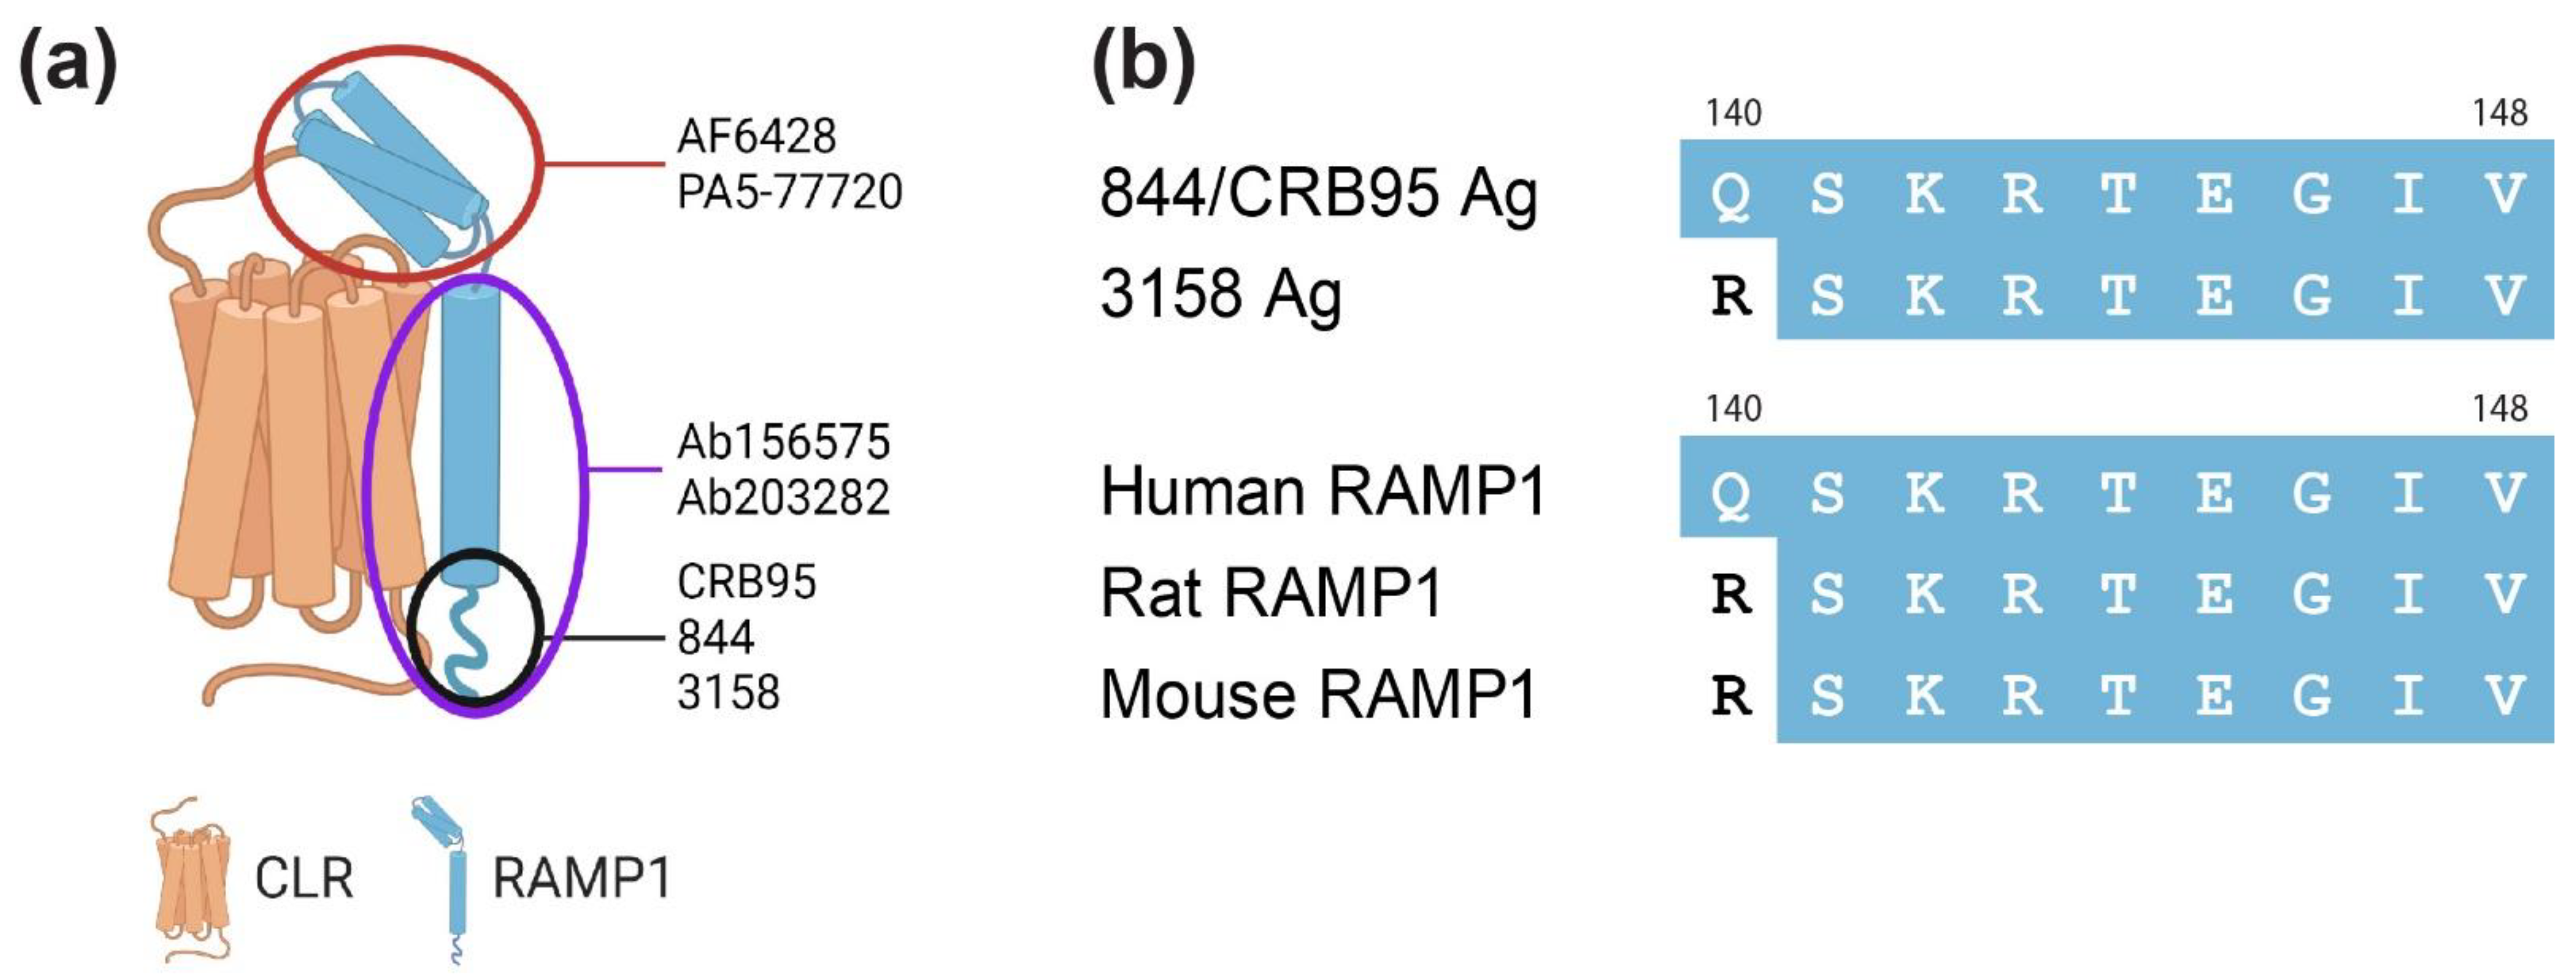Select the CRB95 antibody label

[746, 582]
